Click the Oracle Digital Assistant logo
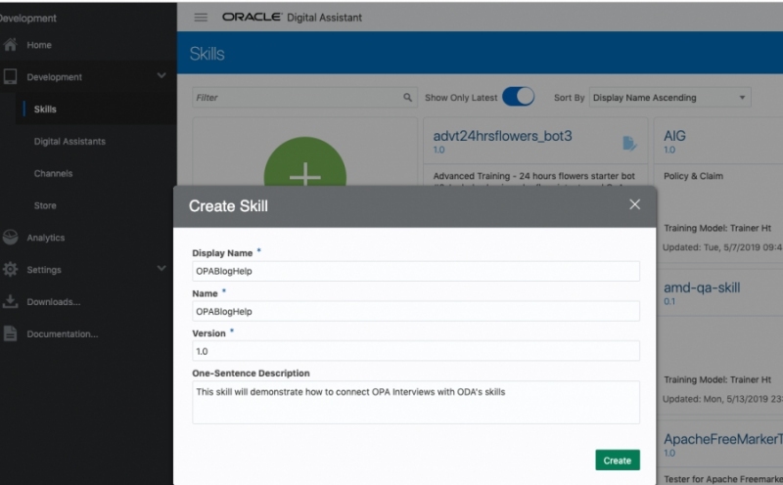This screenshot has width=783, height=485. point(292,18)
